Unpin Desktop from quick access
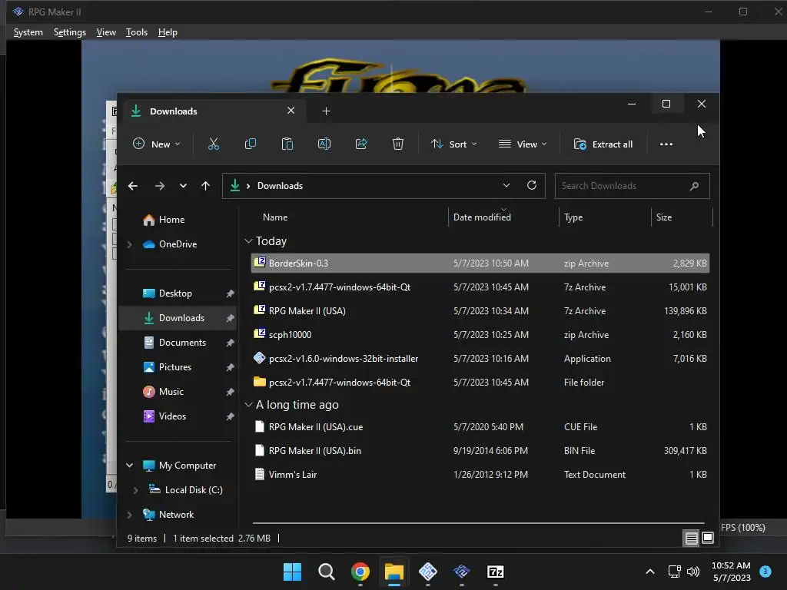The width and height of the screenshot is (787, 590). pos(230,293)
